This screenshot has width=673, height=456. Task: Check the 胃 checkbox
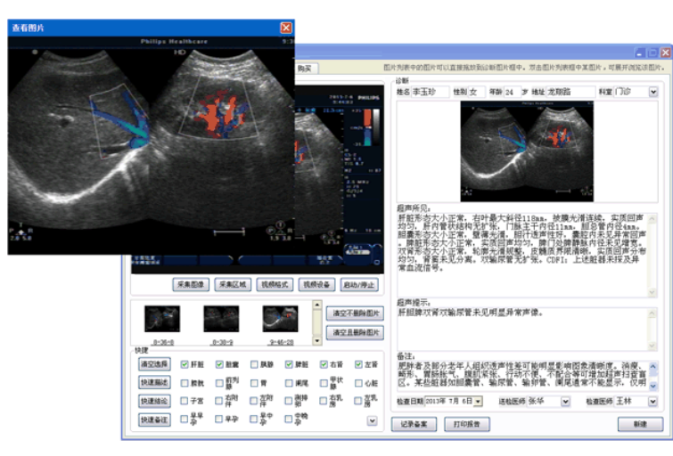point(254,383)
